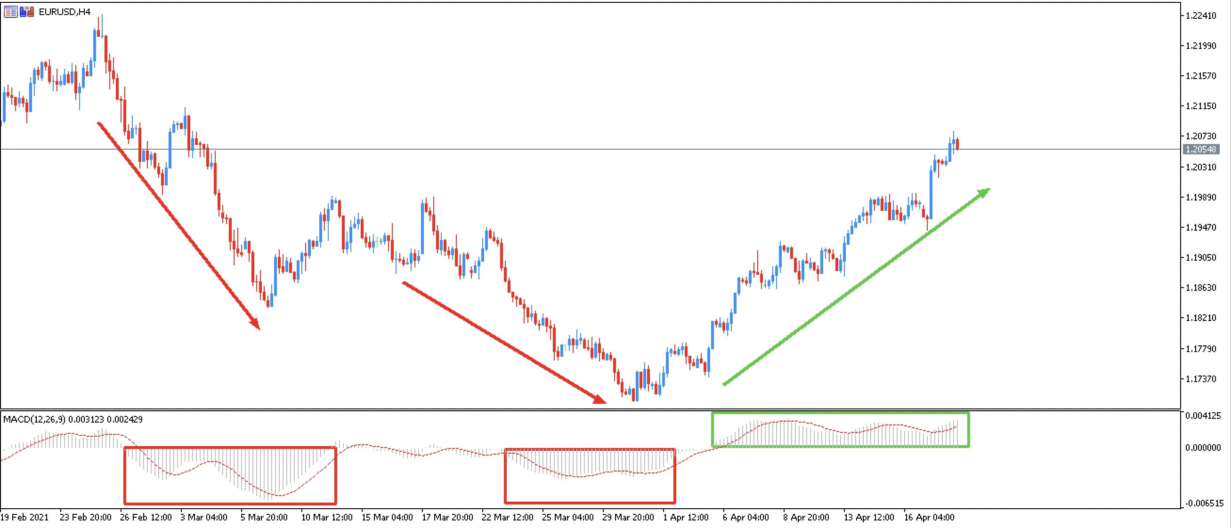Click the 0.000000 MACD zero level label
This screenshot has height=528, width=1231.
(1204, 448)
